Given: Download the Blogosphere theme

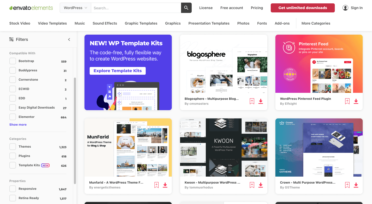Looking at the screenshot, I should coord(261,101).
